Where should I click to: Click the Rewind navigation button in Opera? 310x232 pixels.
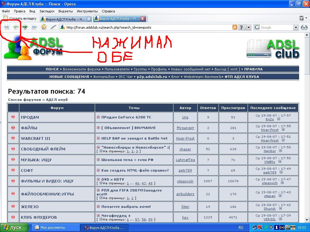click(x=6, y=27)
